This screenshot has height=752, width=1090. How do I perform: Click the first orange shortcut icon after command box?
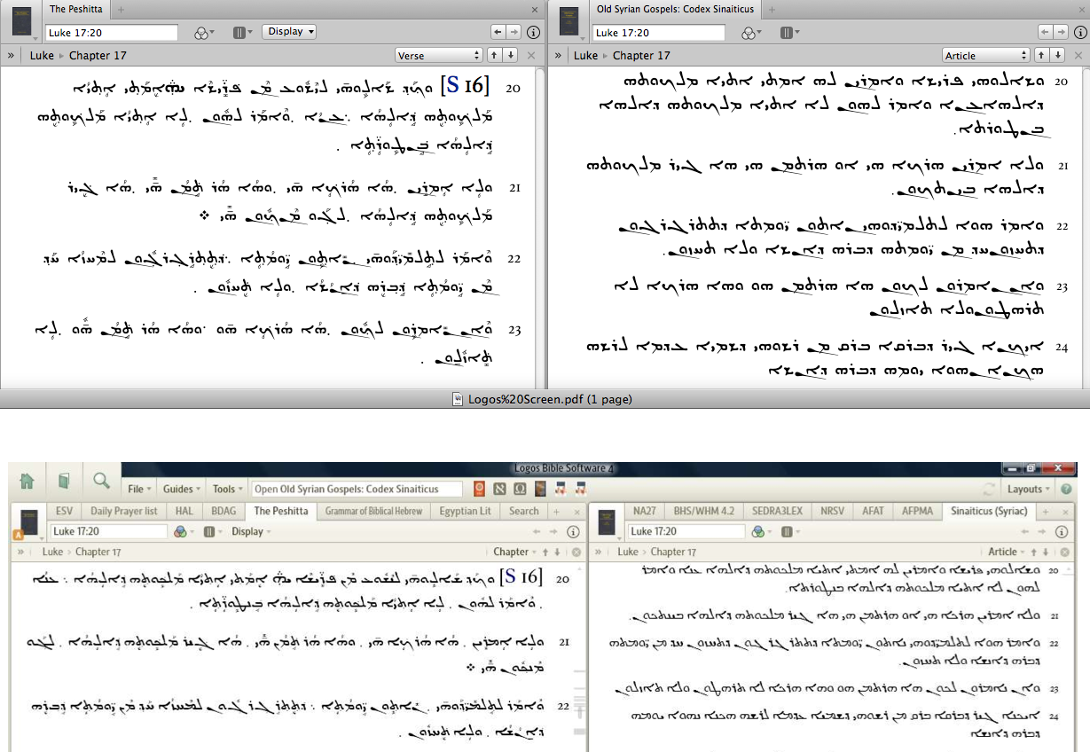(479, 489)
